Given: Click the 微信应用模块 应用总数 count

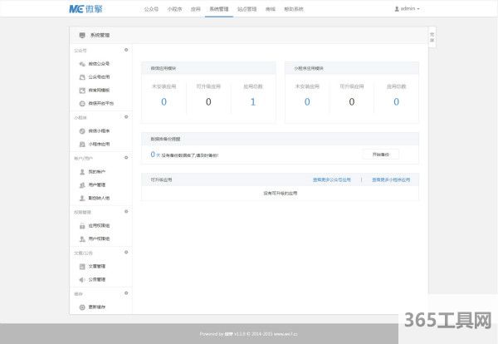Looking at the screenshot, I should coord(252,101).
